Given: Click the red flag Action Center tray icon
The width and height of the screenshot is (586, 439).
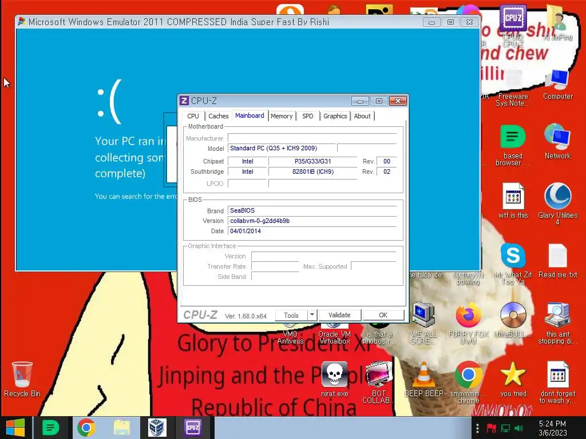Looking at the screenshot, I should [x=491, y=428].
